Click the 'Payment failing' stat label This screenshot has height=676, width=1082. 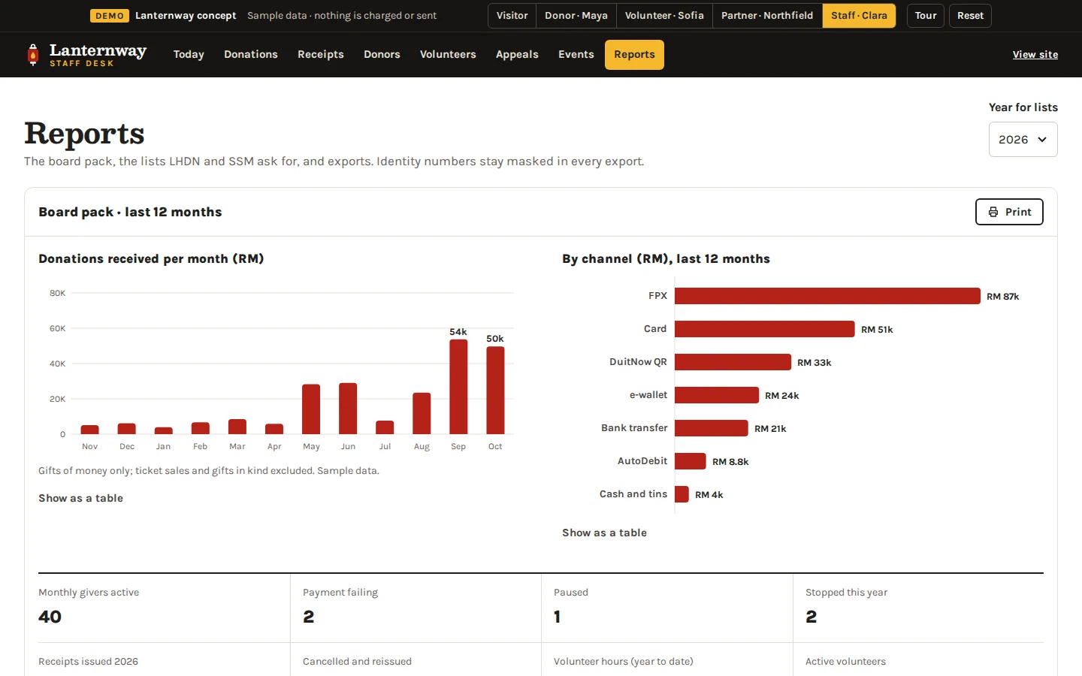pyautogui.click(x=340, y=593)
